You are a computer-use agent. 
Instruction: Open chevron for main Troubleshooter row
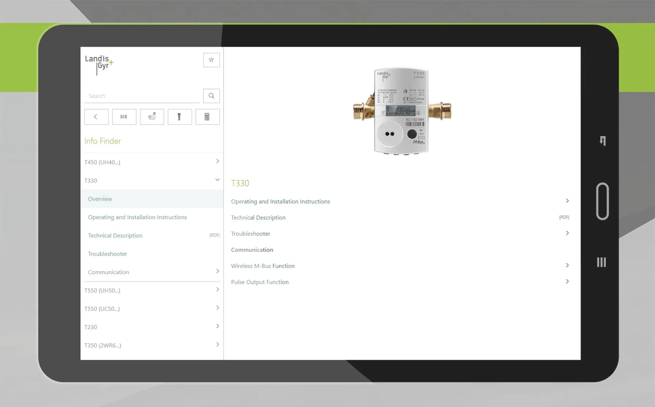coord(567,233)
